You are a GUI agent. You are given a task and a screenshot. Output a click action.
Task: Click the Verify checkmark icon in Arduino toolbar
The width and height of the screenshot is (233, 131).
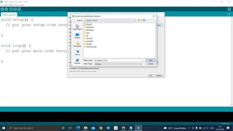(x=2, y=9)
